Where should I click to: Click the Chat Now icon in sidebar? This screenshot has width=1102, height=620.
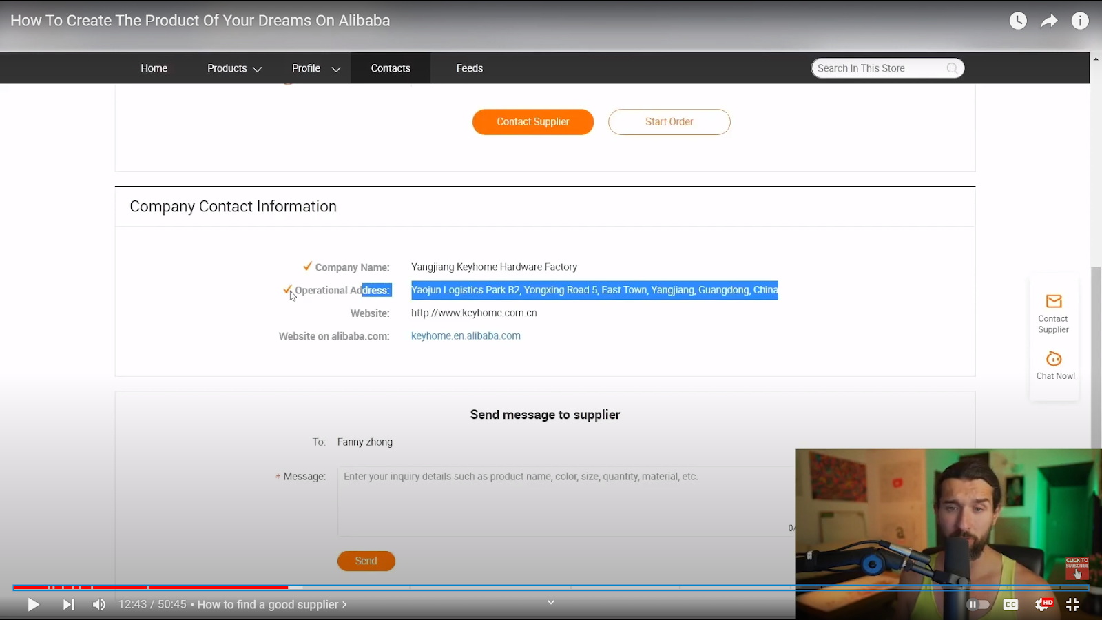click(1054, 359)
